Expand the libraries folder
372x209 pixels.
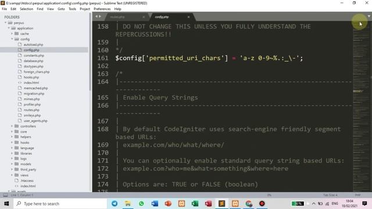(x=12, y=153)
